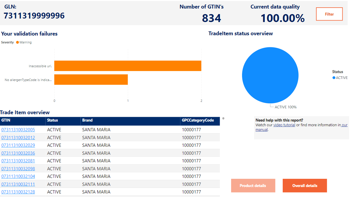Viewport: 357px width, 197px height.
Task: Open GTIN 07311310032111
Action: (x=18, y=184)
